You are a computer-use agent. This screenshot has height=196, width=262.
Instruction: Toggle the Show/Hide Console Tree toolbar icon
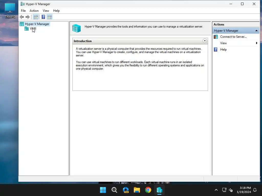coord(36,17)
